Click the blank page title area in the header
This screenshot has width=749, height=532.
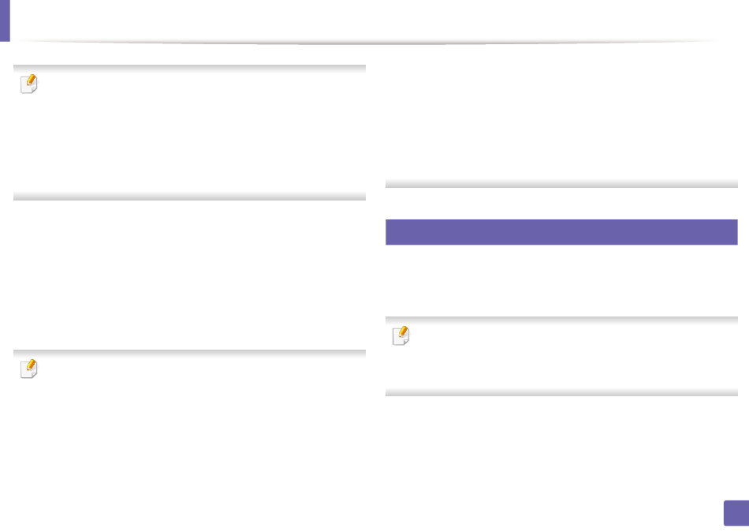coord(368,19)
